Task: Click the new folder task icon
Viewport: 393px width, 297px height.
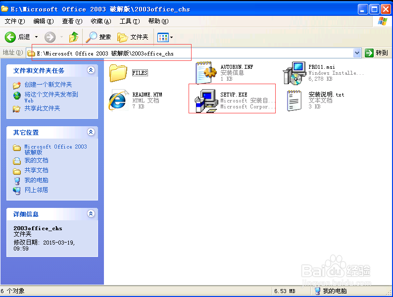Action: point(17,85)
